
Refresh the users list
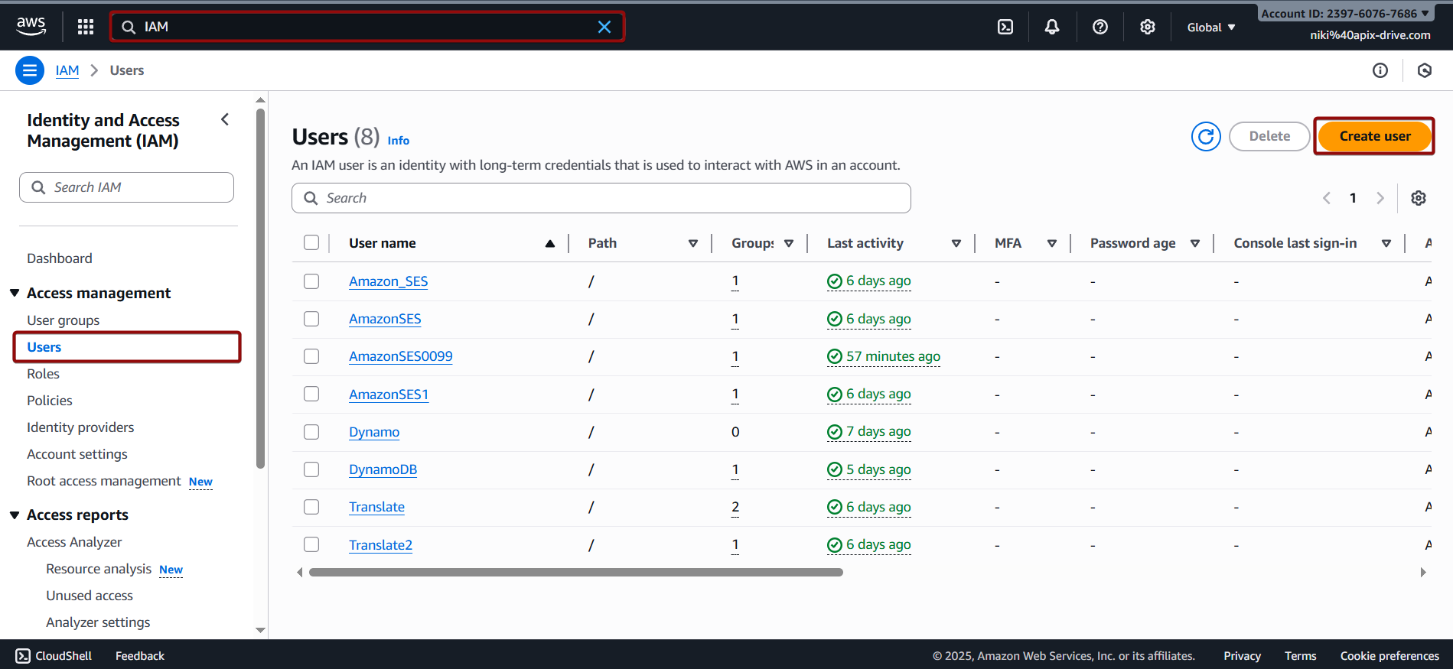pos(1205,137)
